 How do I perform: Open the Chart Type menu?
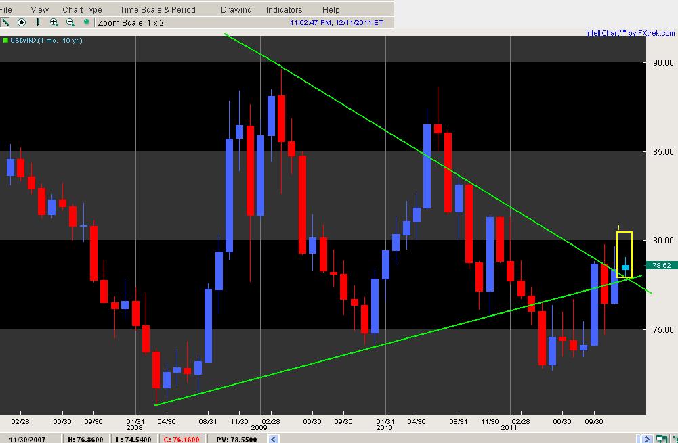click(82, 10)
